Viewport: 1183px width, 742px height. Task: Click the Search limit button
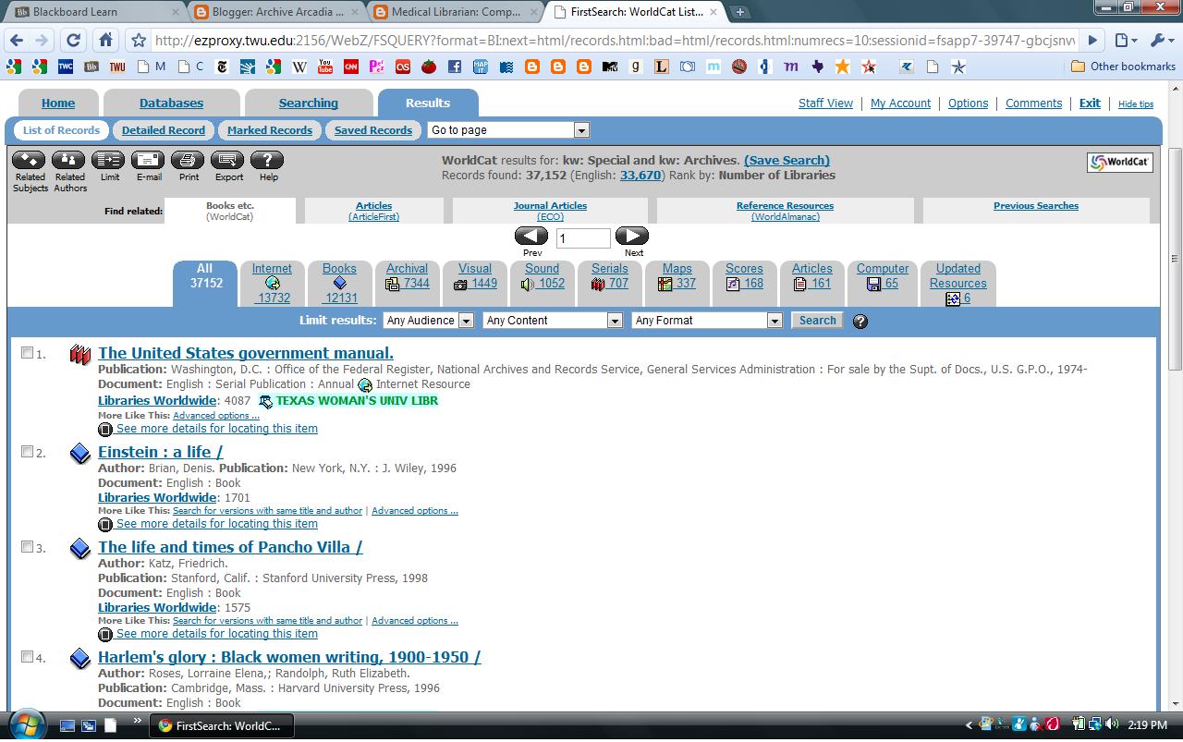[817, 321]
